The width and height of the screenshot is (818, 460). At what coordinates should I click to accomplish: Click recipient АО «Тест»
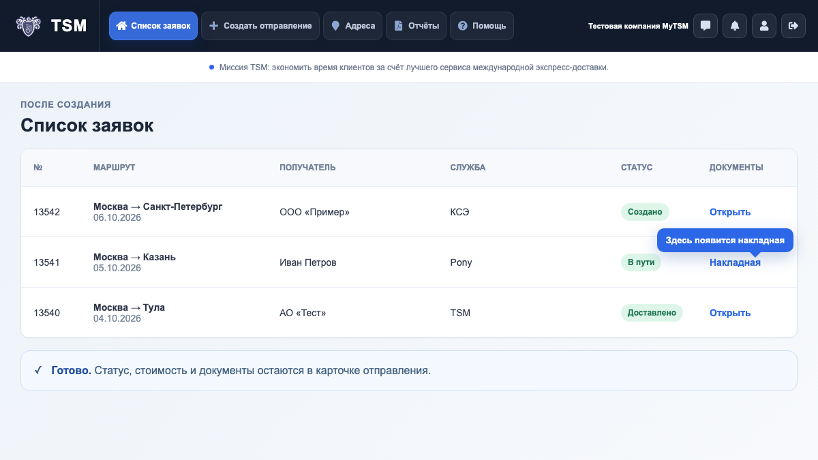coord(303,313)
